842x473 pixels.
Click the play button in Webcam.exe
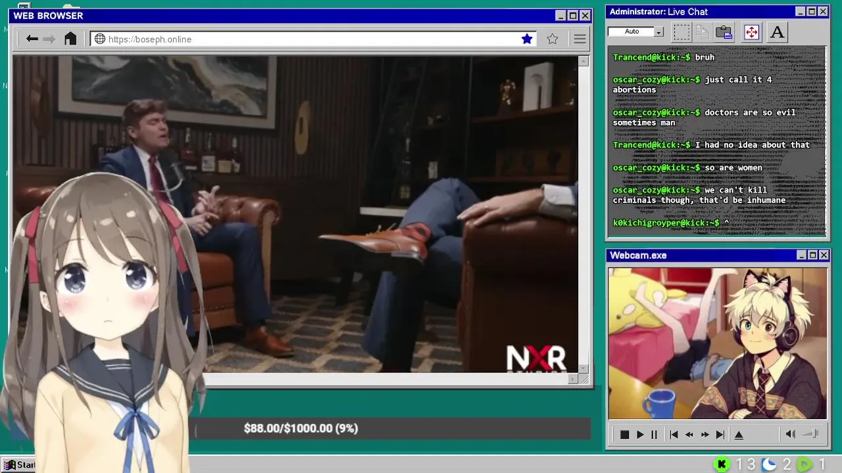640,434
